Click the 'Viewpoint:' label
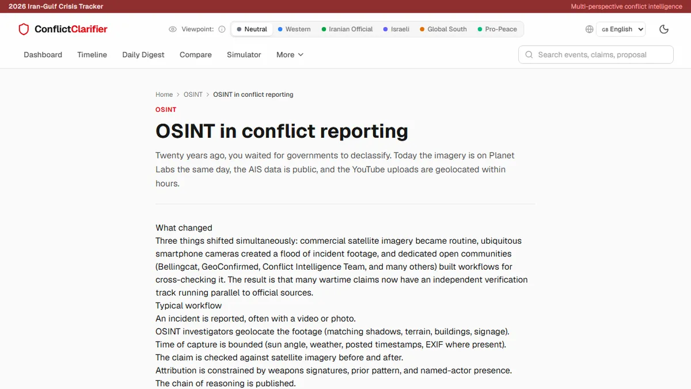The height and width of the screenshot is (389, 691). click(x=198, y=29)
